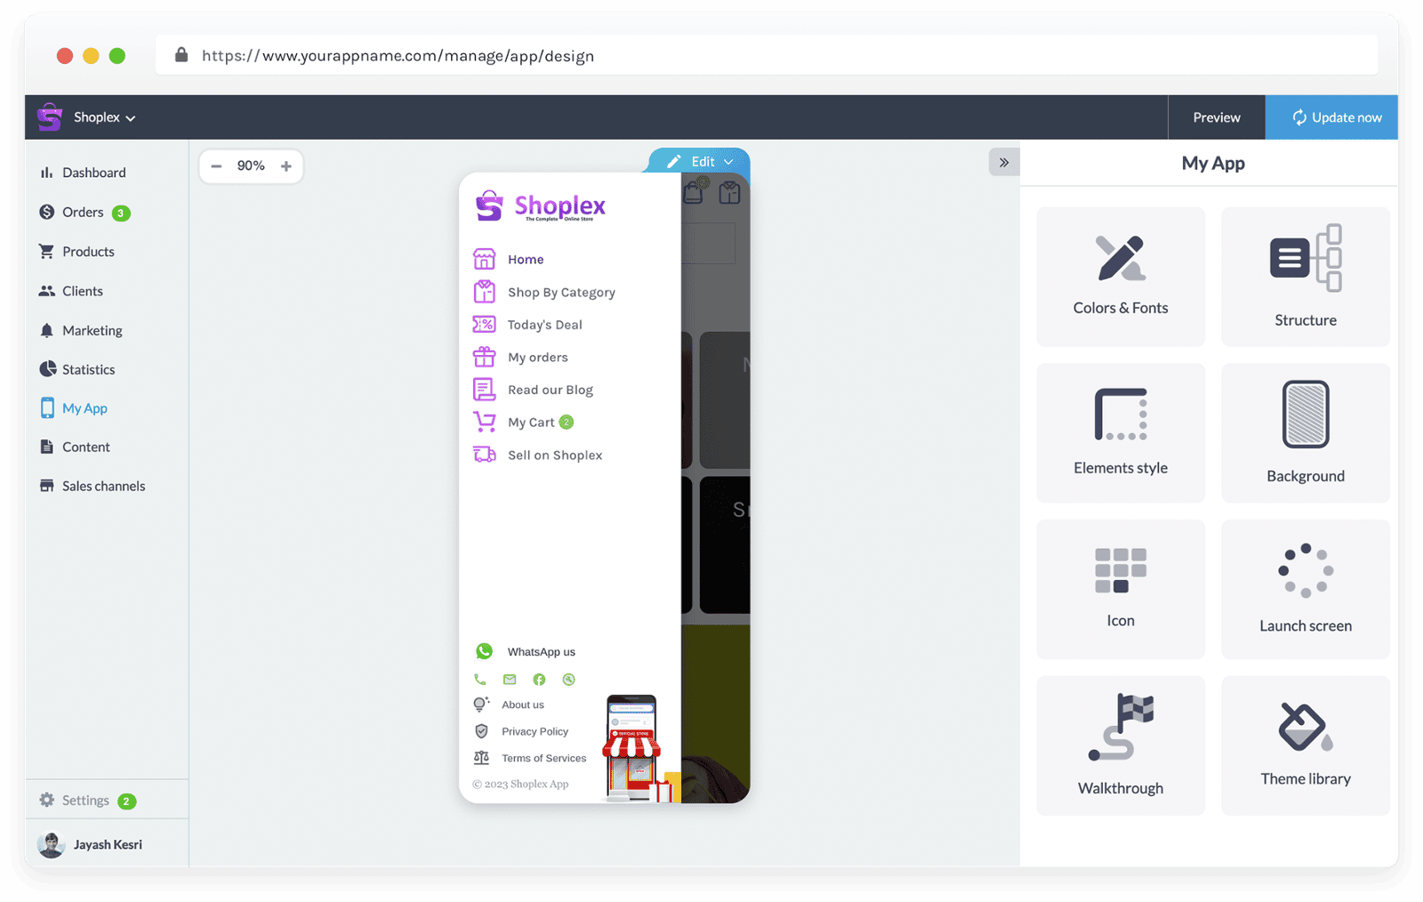Zoom out using the minus control
This screenshot has width=1423, height=902.
(216, 165)
